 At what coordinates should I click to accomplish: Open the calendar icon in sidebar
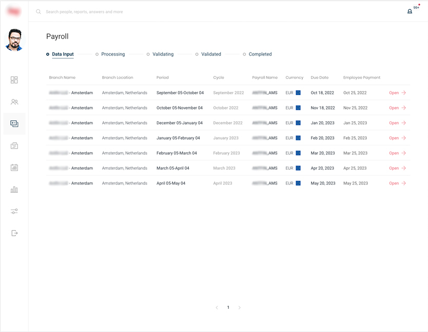(14, 168)
